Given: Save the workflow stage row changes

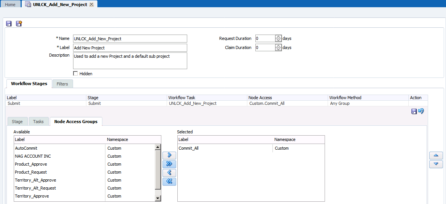Looking at the screenshot, I should (414, 111).
